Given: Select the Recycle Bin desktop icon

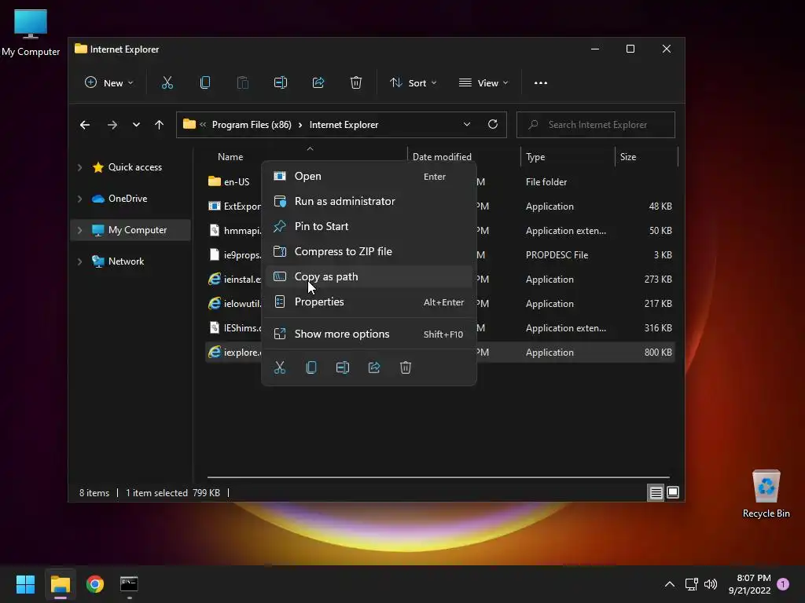Looking at the screenshot, I should (766, 494).
